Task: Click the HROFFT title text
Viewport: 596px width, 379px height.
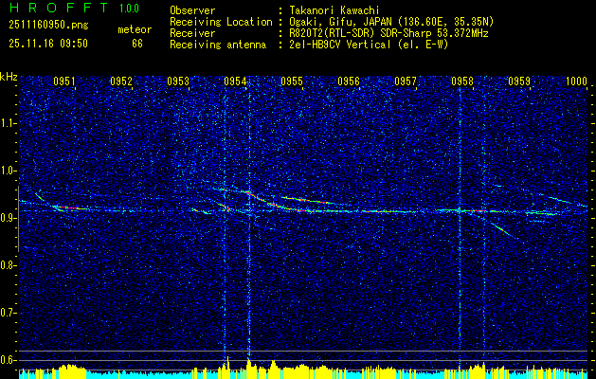Action: click(60, 8)
